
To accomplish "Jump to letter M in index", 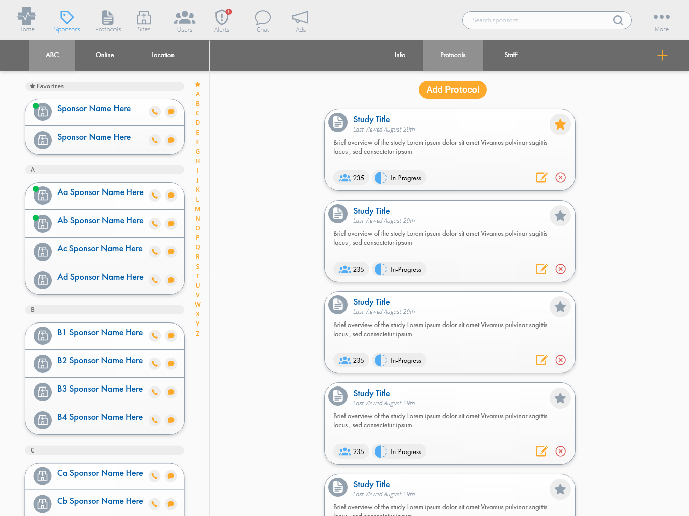I will 198,209.
